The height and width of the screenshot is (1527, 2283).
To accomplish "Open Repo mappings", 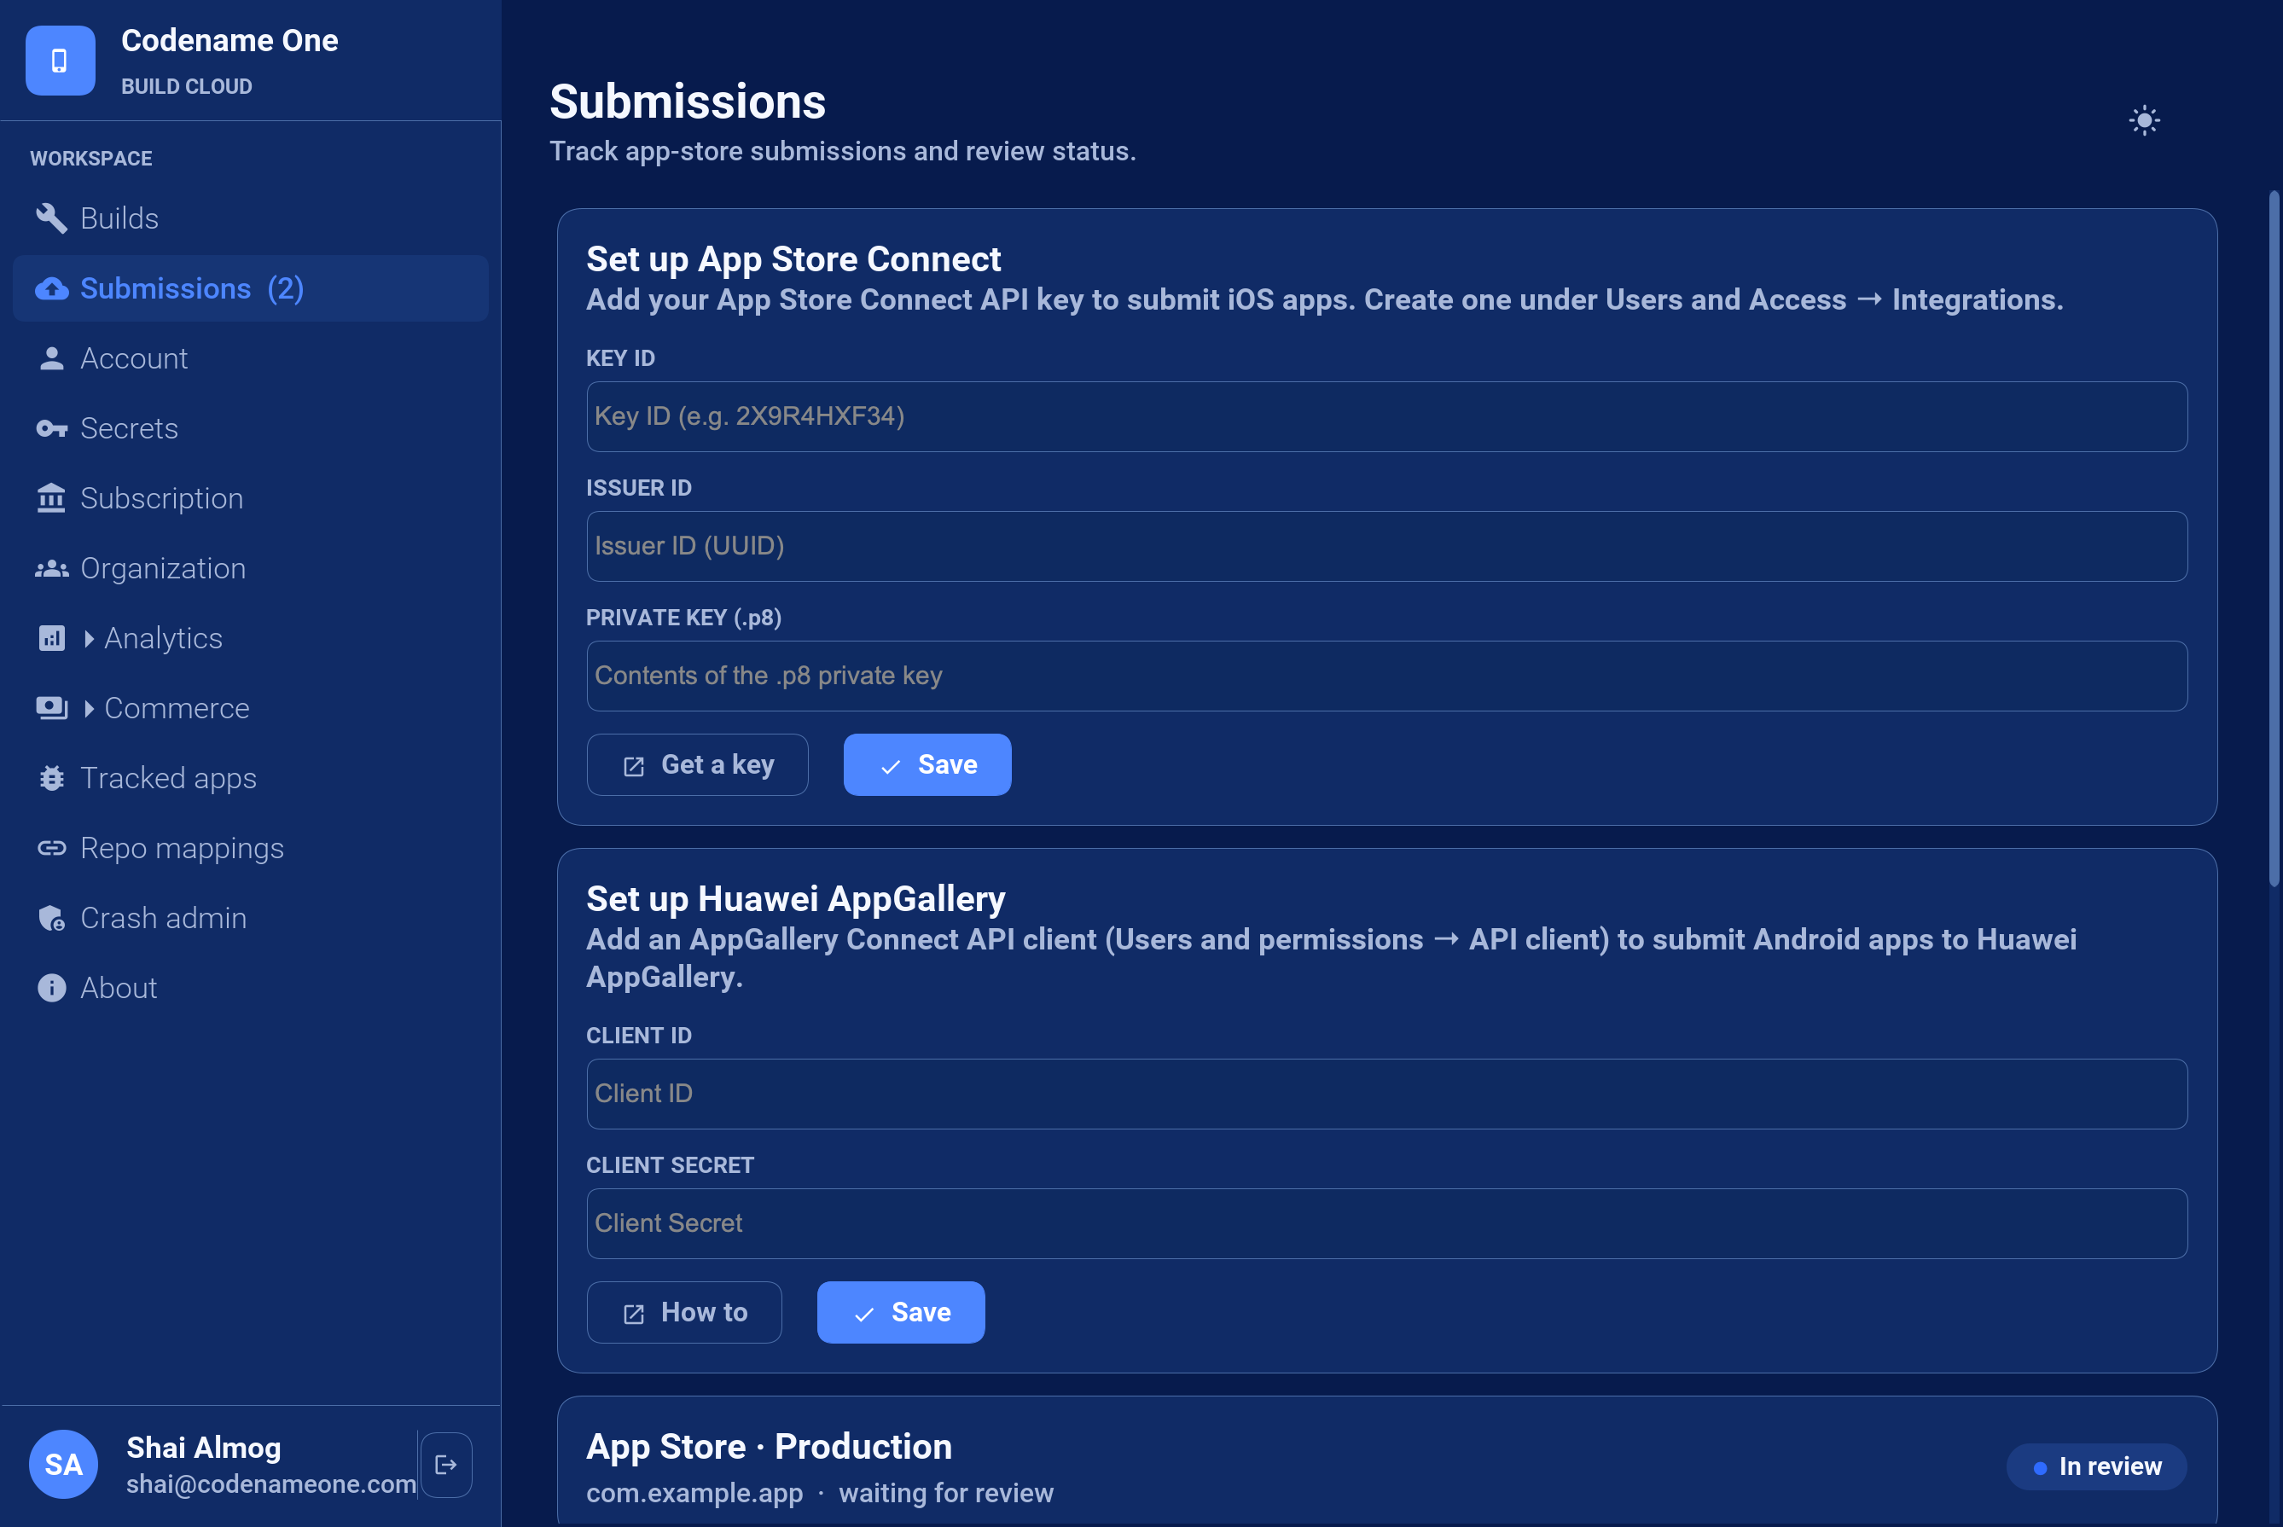I will [x=250, y=848].
